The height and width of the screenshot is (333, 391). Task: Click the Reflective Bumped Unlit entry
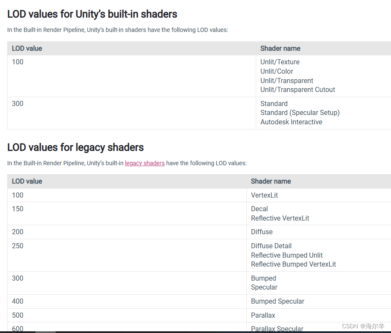[x=286, y=255]
